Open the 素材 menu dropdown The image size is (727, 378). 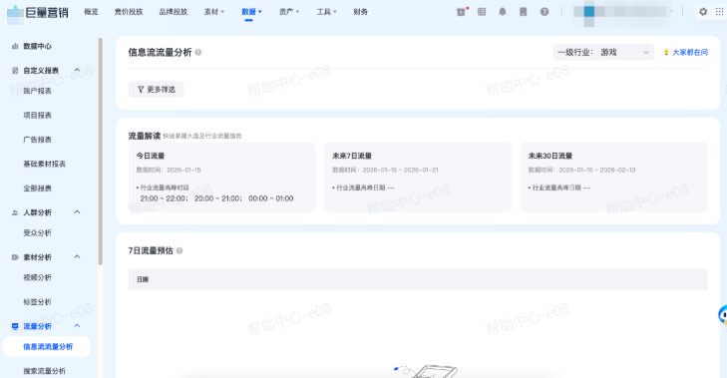tap(214, 12)
